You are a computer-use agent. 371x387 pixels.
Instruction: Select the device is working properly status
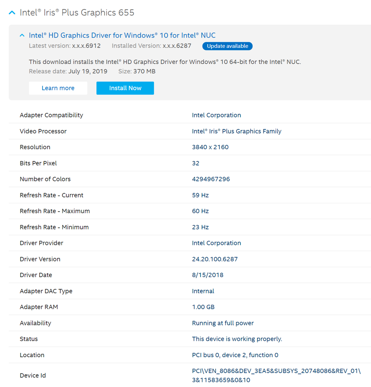point(237,339)
